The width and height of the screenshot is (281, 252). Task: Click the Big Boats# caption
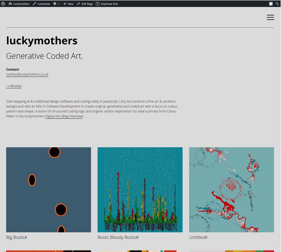click(x=17, y=237)
